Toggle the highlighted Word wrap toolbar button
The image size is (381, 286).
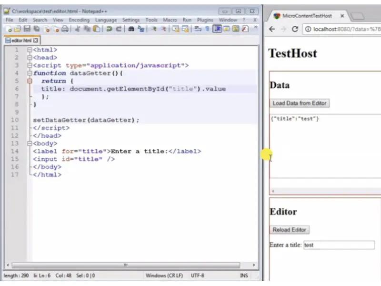[x=217, y=29]
